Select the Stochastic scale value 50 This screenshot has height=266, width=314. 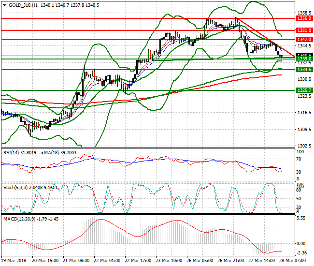click(x=299, y=199)
